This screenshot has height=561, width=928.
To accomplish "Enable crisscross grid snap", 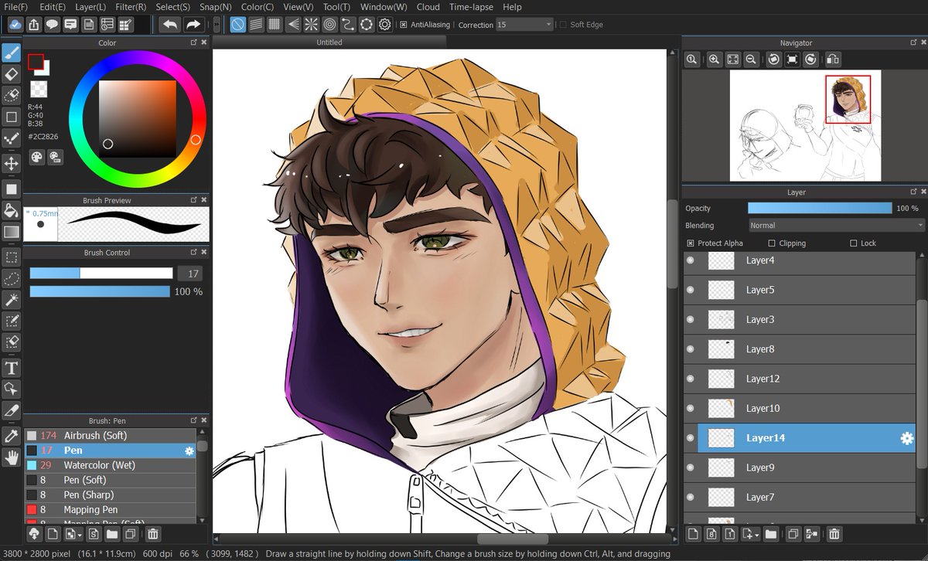I will [x=275, y=24].
